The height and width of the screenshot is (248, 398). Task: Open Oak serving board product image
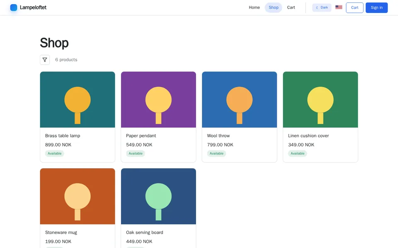point(158,196)
